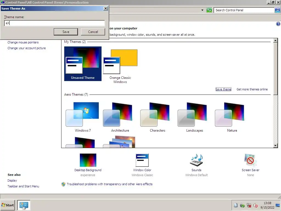This screenshot has height=211, width=281.
Task: Click the Save theme link
Action: 223,89
